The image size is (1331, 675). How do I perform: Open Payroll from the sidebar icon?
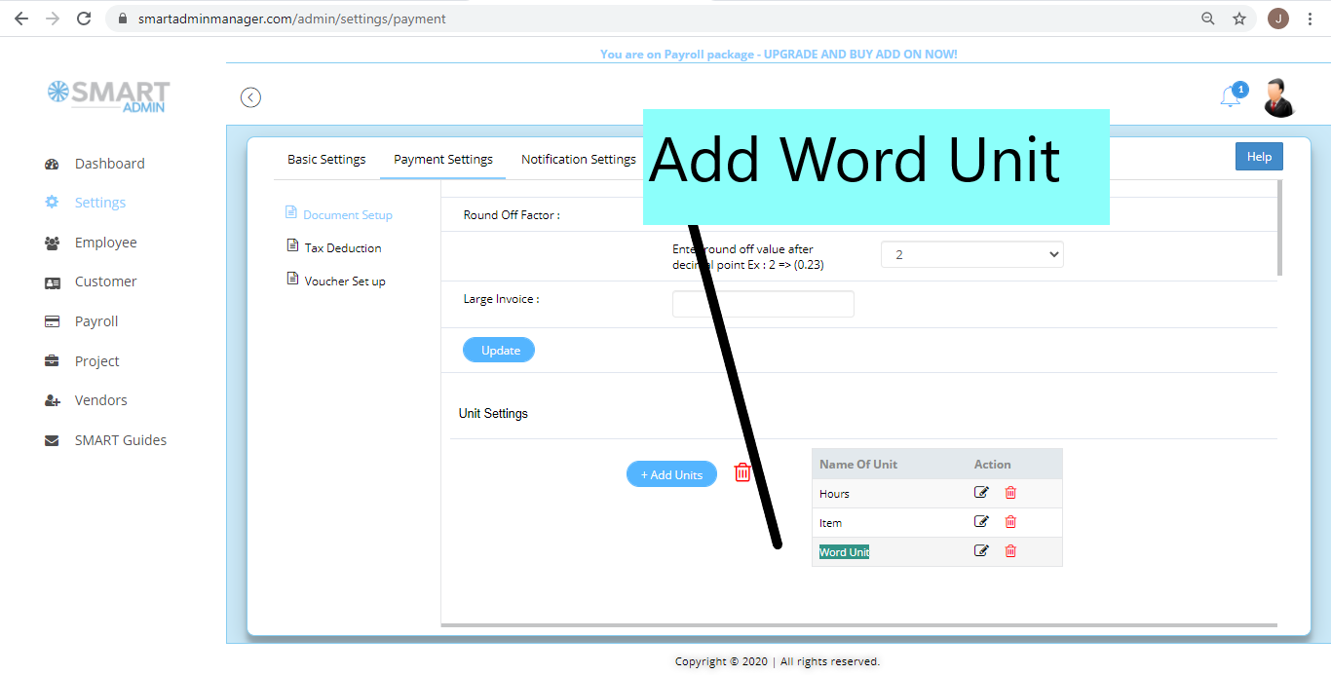[x=51, y=320]
